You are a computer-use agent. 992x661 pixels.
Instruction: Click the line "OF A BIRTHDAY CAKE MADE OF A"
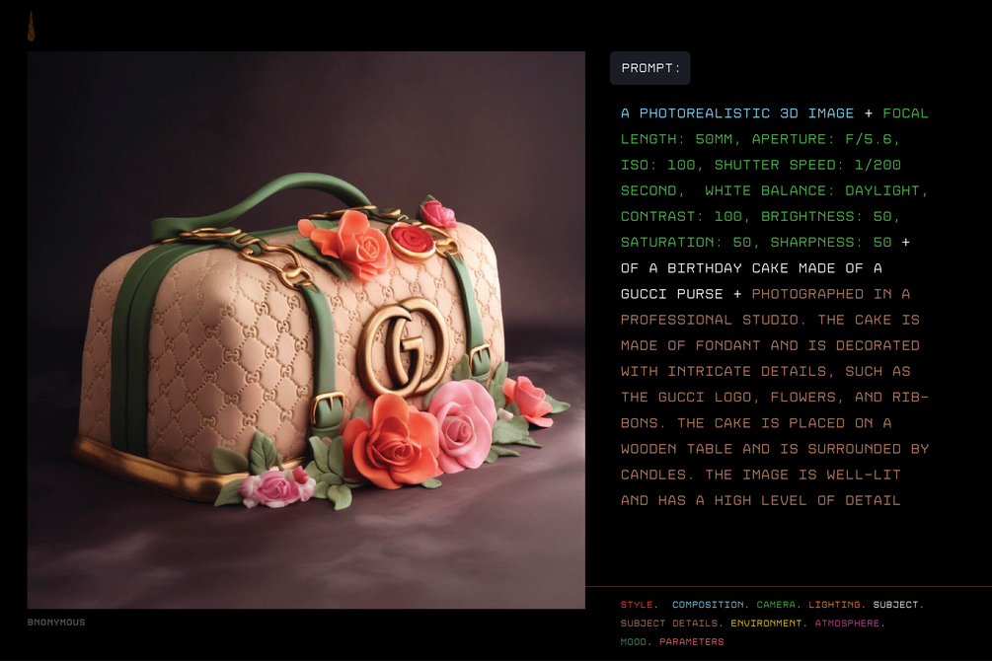click(x=751, y=268)
